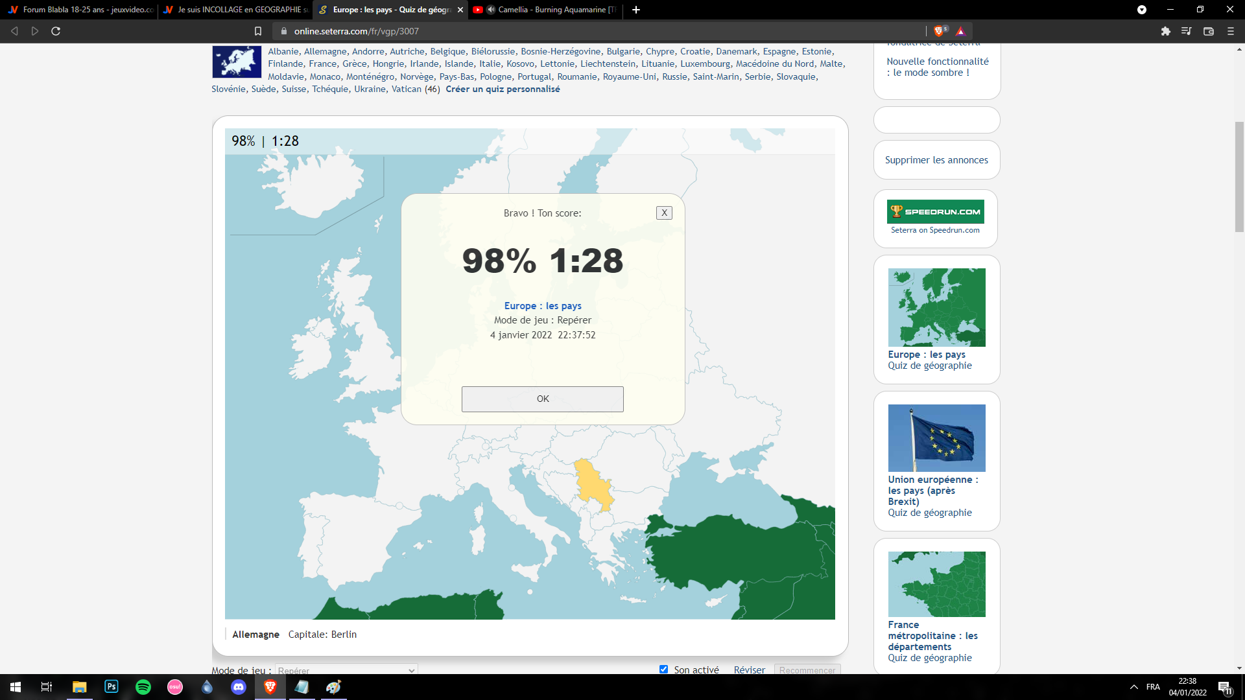The width and height of the screenshot is (1245, 700).
Task: Select the Europe : les pays quiz tab
Action: pyautogui.click(x=390, y=10)
